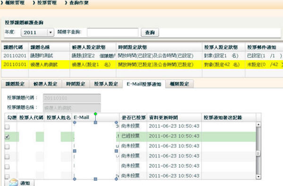Open the 權限管理 breadcrumb menu

[x=13, y=3]
